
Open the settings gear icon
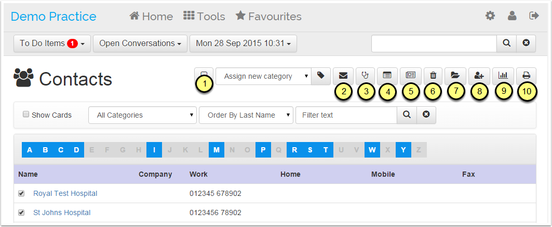coord(490,16)
